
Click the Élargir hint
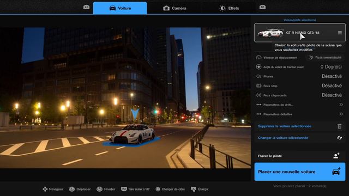coord(200,189)
